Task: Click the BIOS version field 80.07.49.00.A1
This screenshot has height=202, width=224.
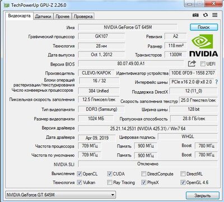Action: 131,64
